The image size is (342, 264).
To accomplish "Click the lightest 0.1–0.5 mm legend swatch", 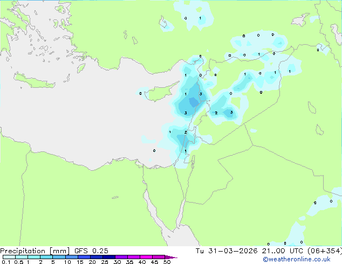I will (x=9, y=257).
